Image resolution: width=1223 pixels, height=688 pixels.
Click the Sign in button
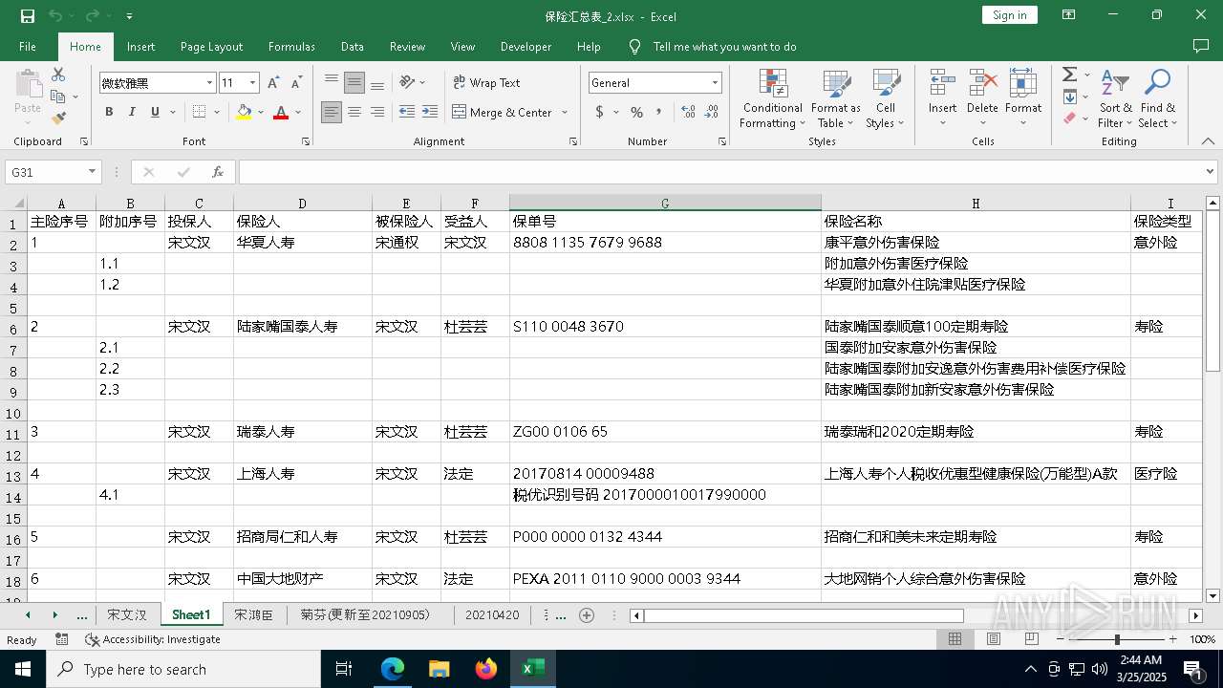tap(1009, 15)
